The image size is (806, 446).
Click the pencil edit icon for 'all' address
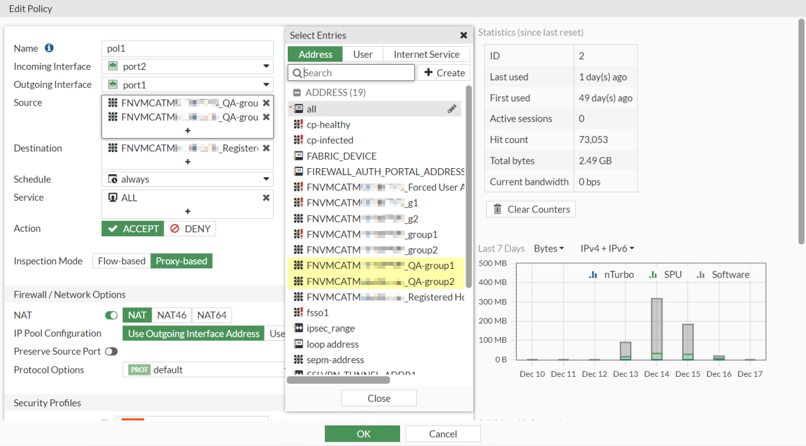pos(452,109)
